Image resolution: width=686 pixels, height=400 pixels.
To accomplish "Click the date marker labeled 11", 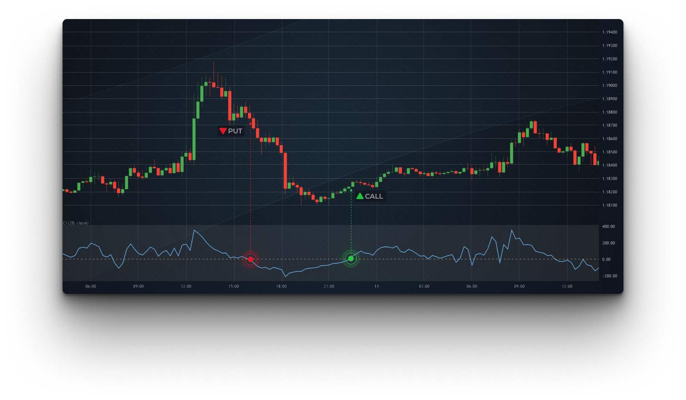I will pyautogui.click(x=376, y=287).
